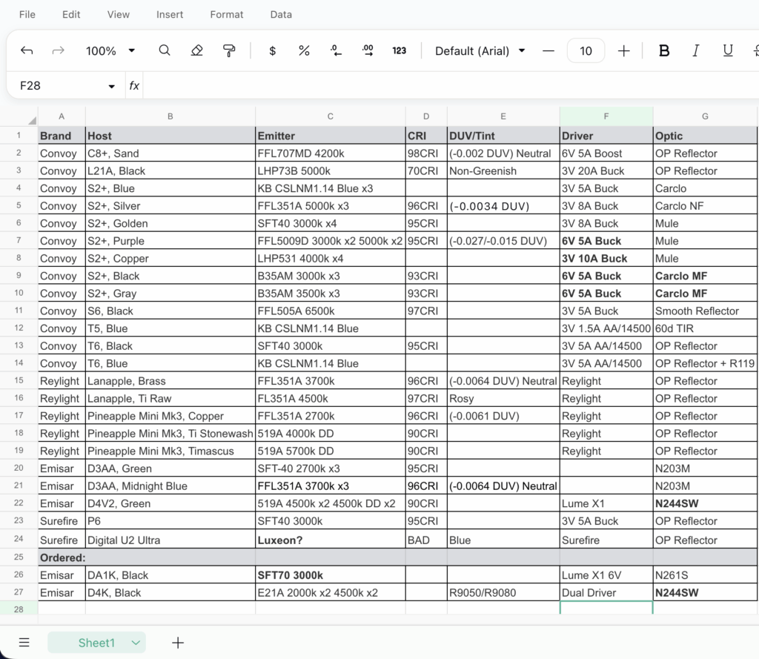Select Pineapple Mini Mk3, Timascus cell
Screen dimensions: 759x659
170,450
